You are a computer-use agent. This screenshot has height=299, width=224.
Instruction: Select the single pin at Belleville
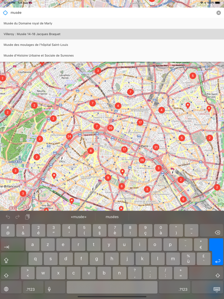pos(209,109)
